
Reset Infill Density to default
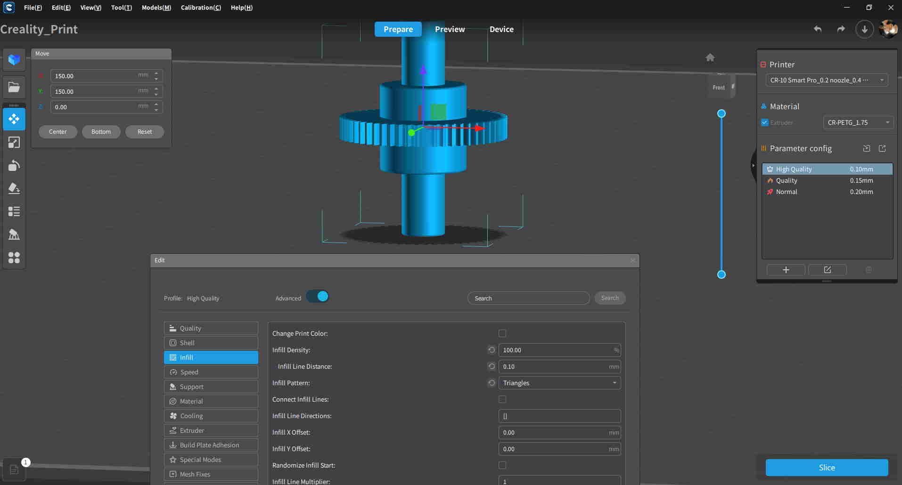pos(492,350)
